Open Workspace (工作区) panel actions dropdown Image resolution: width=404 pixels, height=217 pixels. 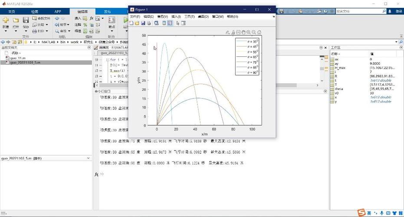(401, 48)
